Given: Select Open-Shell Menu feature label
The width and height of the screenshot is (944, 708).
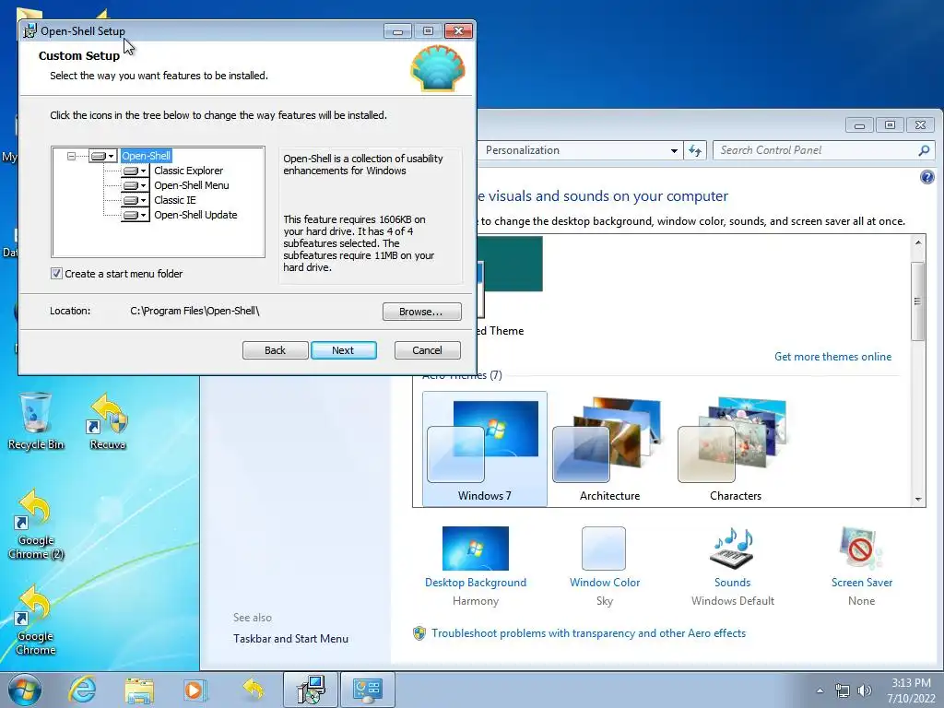Looking at the screenshot, I should [x=192, y=185].
